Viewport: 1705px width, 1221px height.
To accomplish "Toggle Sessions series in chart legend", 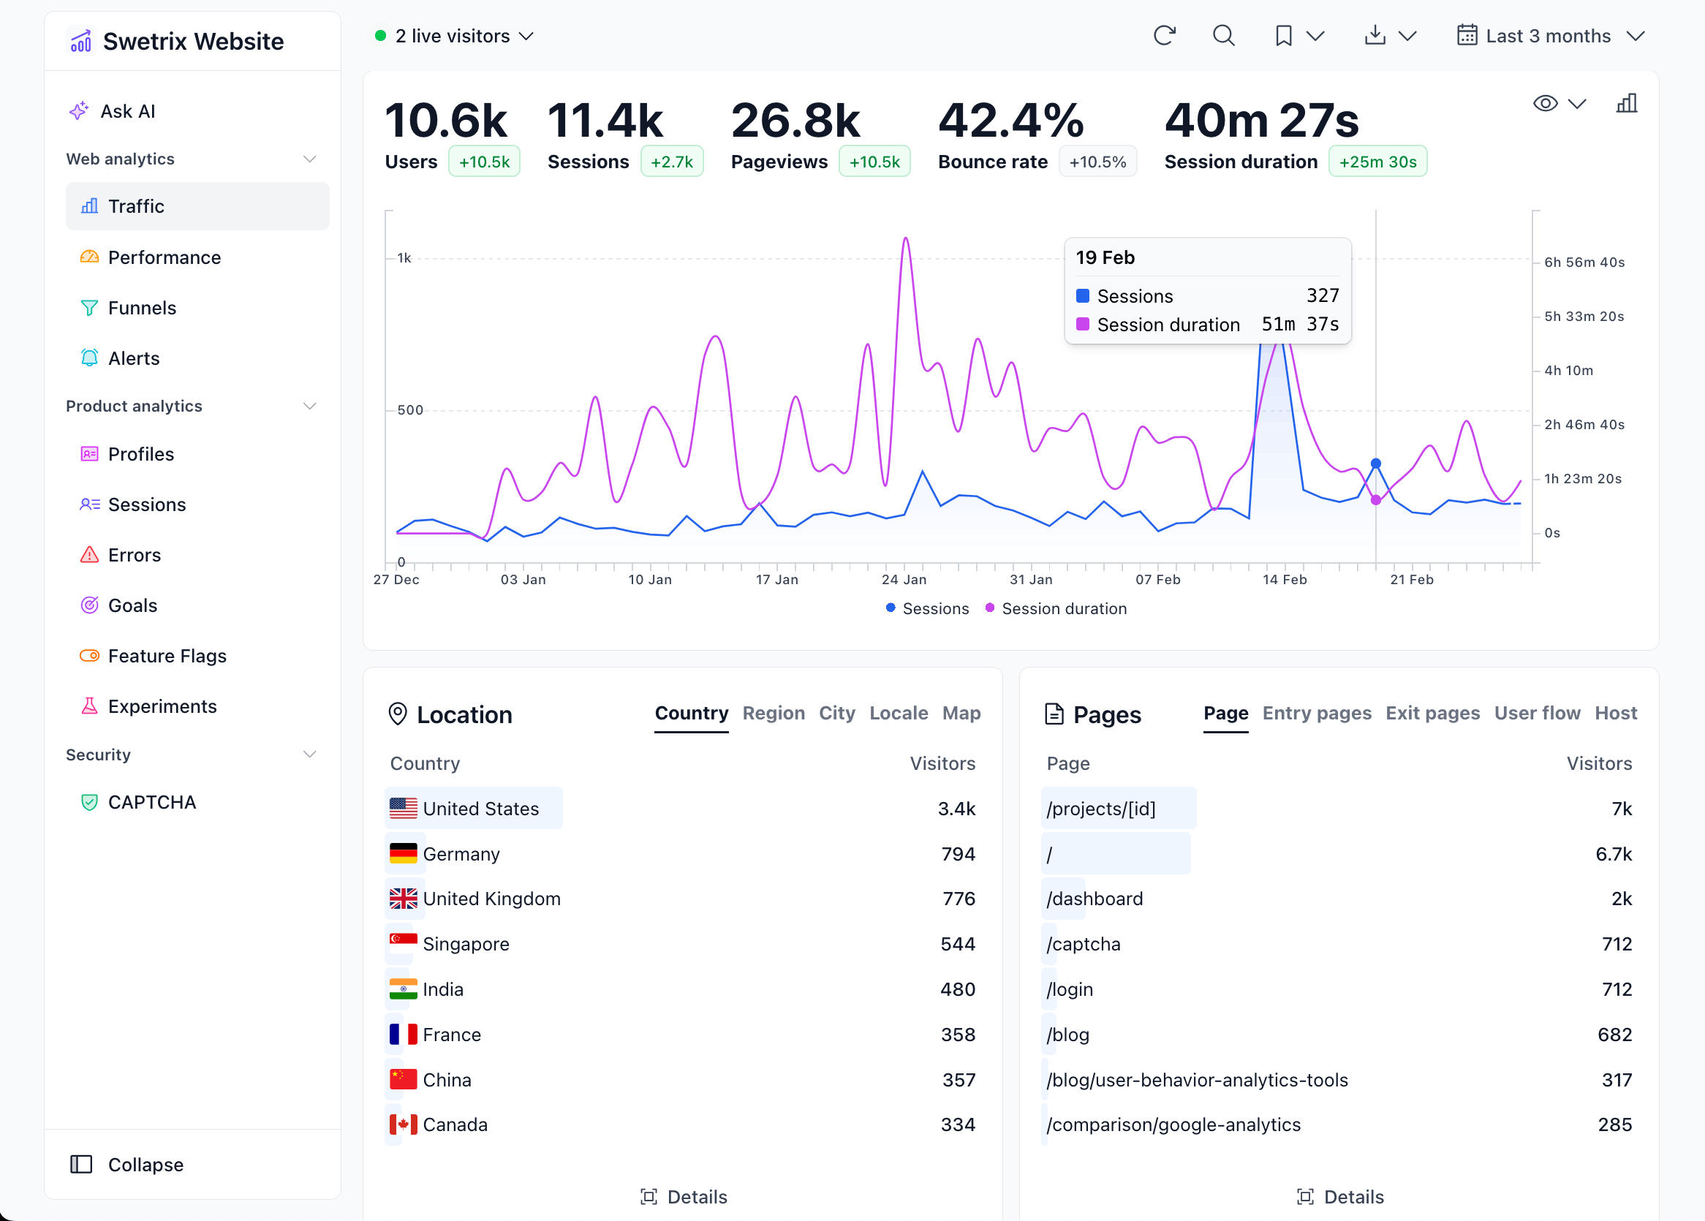I will [x=928, y=608].
